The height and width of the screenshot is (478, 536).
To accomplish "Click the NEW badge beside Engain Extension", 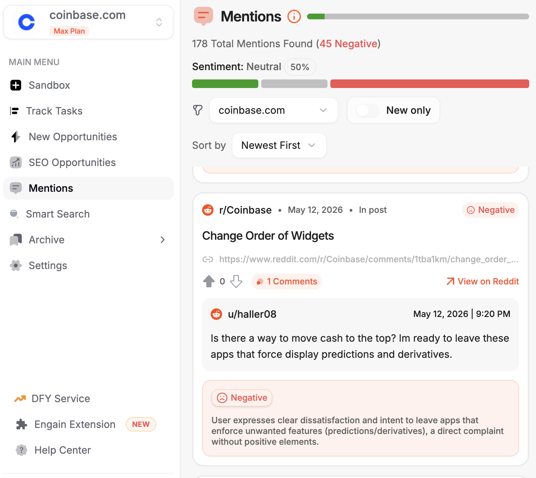I will coord(141,424).
